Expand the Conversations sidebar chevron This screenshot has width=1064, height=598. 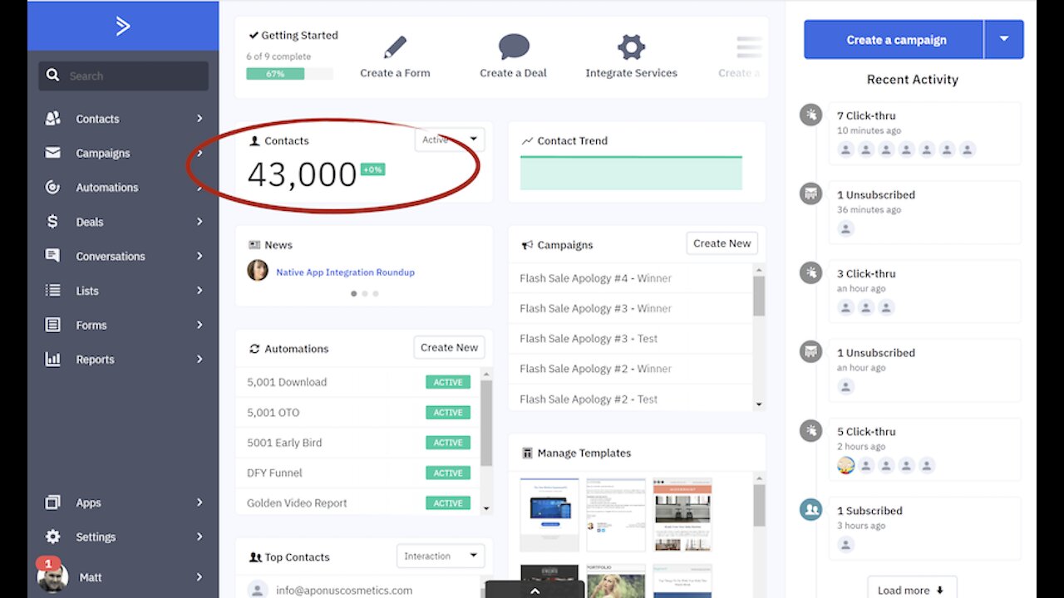pos(199,256)
